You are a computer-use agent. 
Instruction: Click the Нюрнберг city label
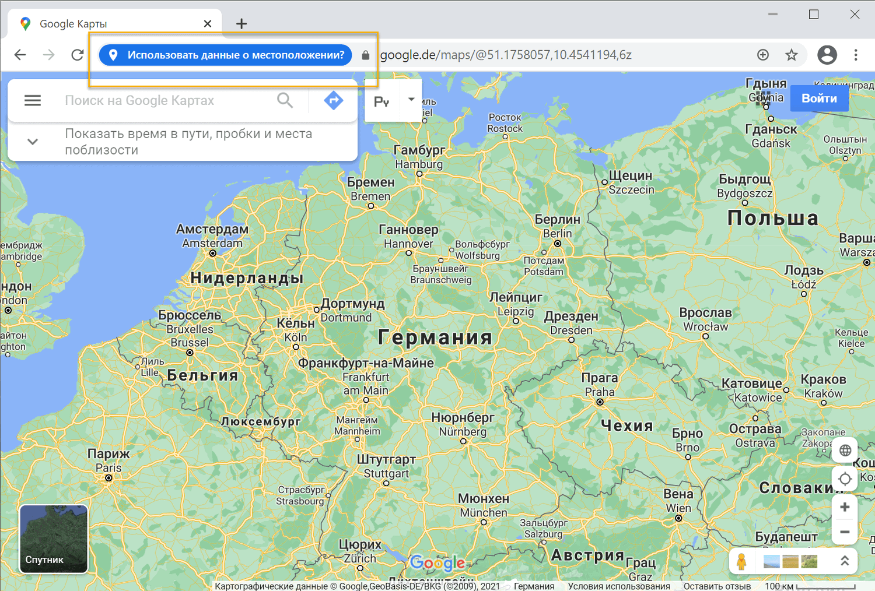(463, 417)
